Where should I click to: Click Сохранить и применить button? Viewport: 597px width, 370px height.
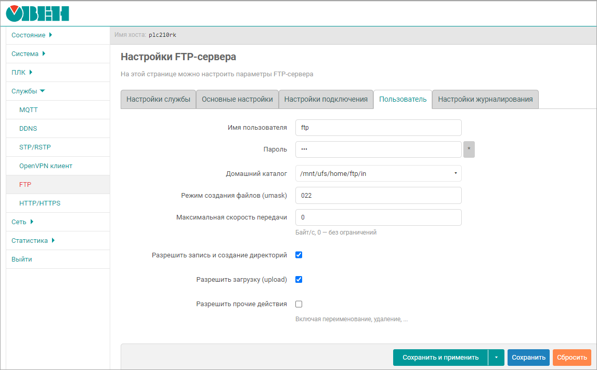(x=440, y=358)
